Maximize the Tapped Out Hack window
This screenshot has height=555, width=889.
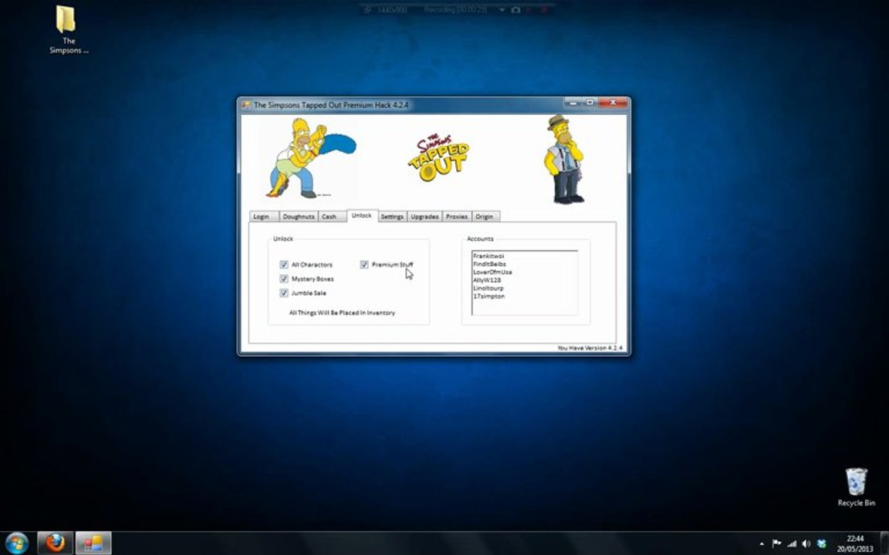pos(590,103)
